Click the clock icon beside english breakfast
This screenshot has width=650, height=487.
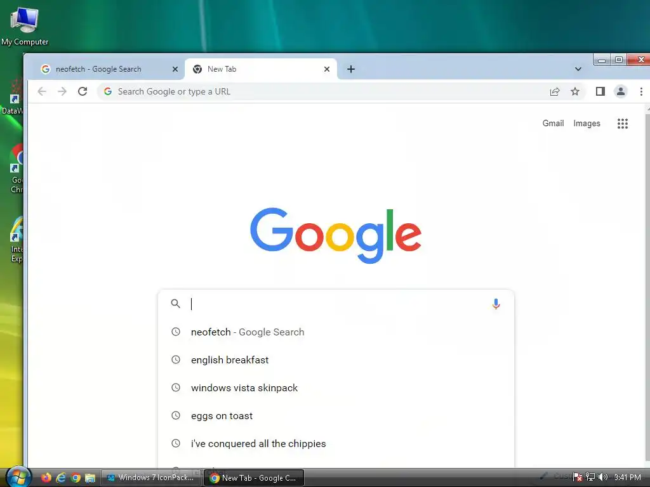[176, 360]
